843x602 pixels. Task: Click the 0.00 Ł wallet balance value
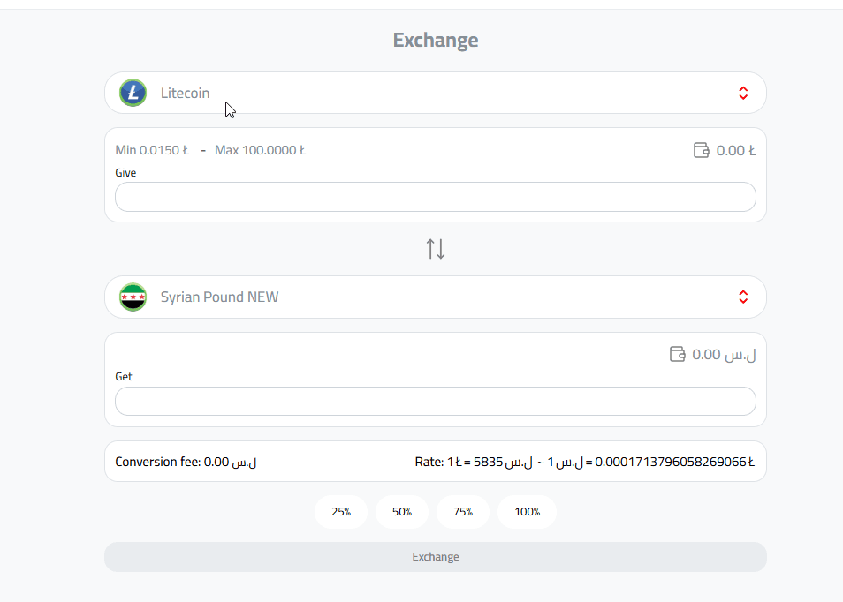[736, 150]
